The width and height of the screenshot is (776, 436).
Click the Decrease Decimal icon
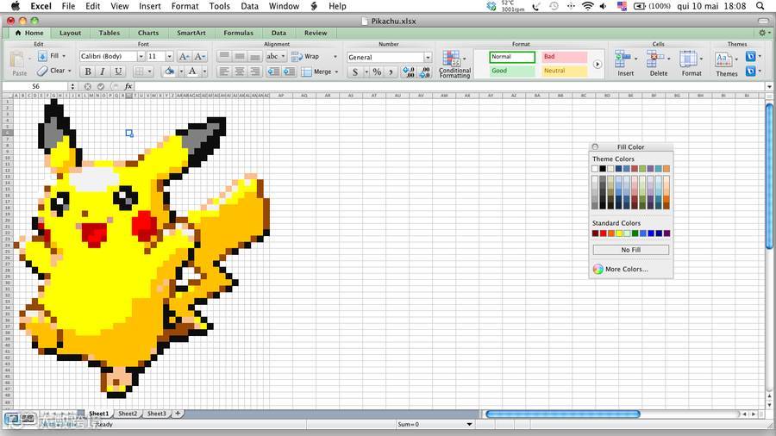click(424, 72)
